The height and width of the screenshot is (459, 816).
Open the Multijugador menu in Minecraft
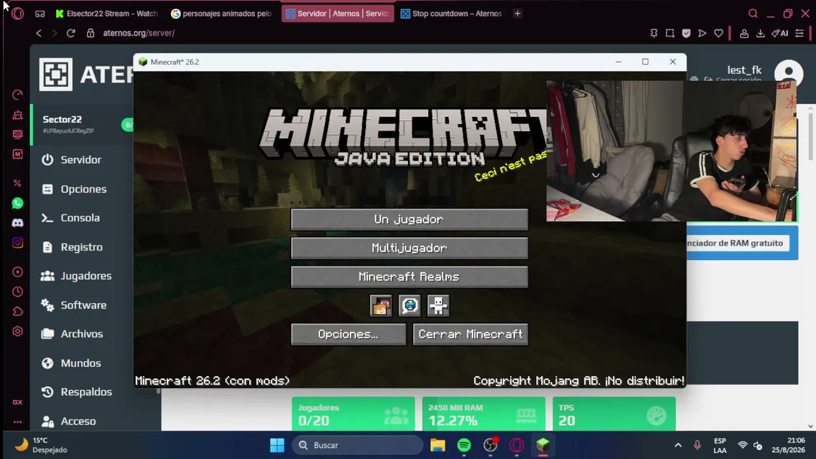(409, 248)
